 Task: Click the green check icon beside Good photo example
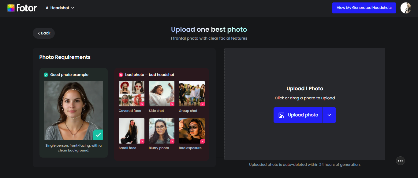click(46, 74)
